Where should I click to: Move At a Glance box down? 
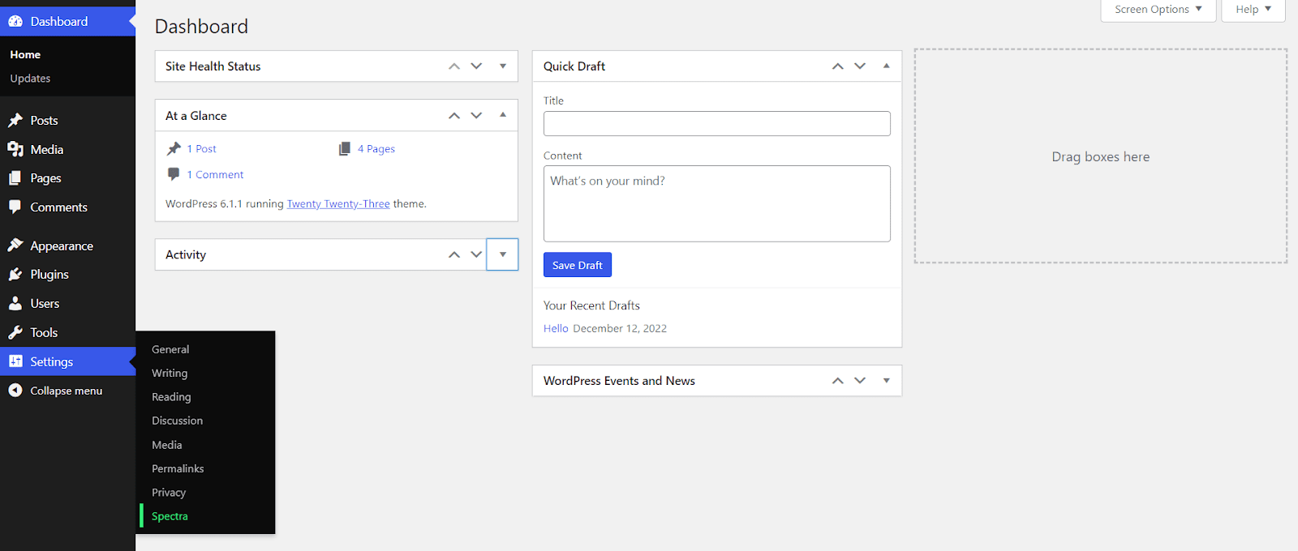[x=476, y=116]
